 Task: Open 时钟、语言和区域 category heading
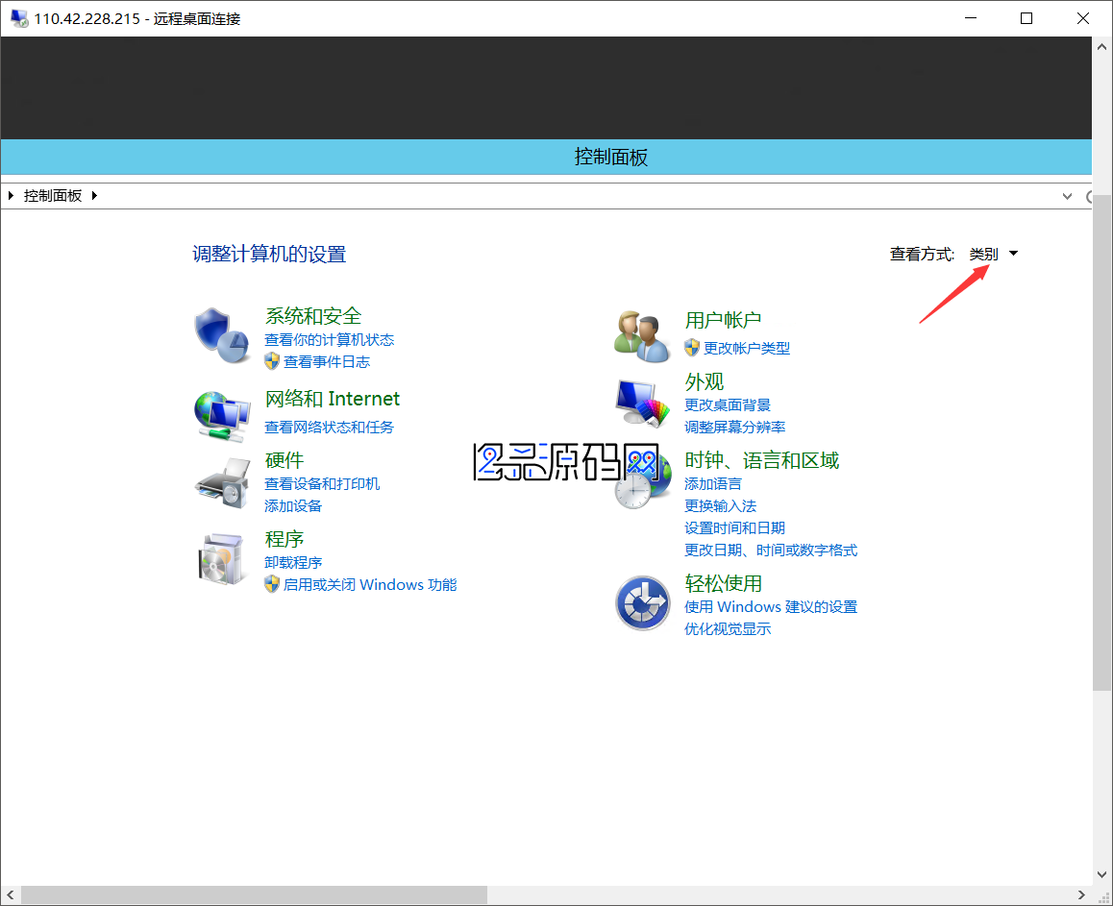click(761, 460)
